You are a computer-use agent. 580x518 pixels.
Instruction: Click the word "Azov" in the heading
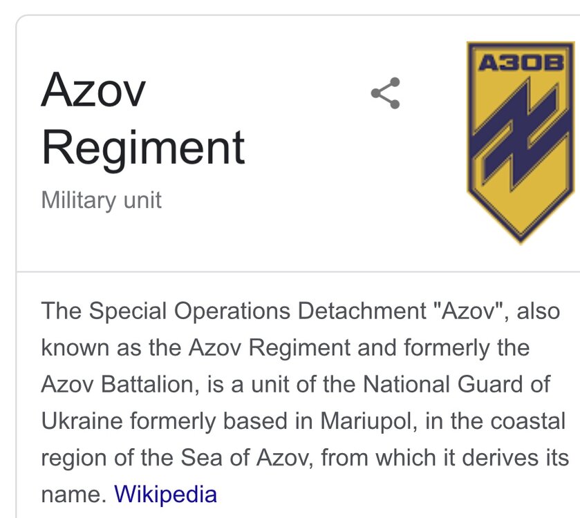(93, 90)
